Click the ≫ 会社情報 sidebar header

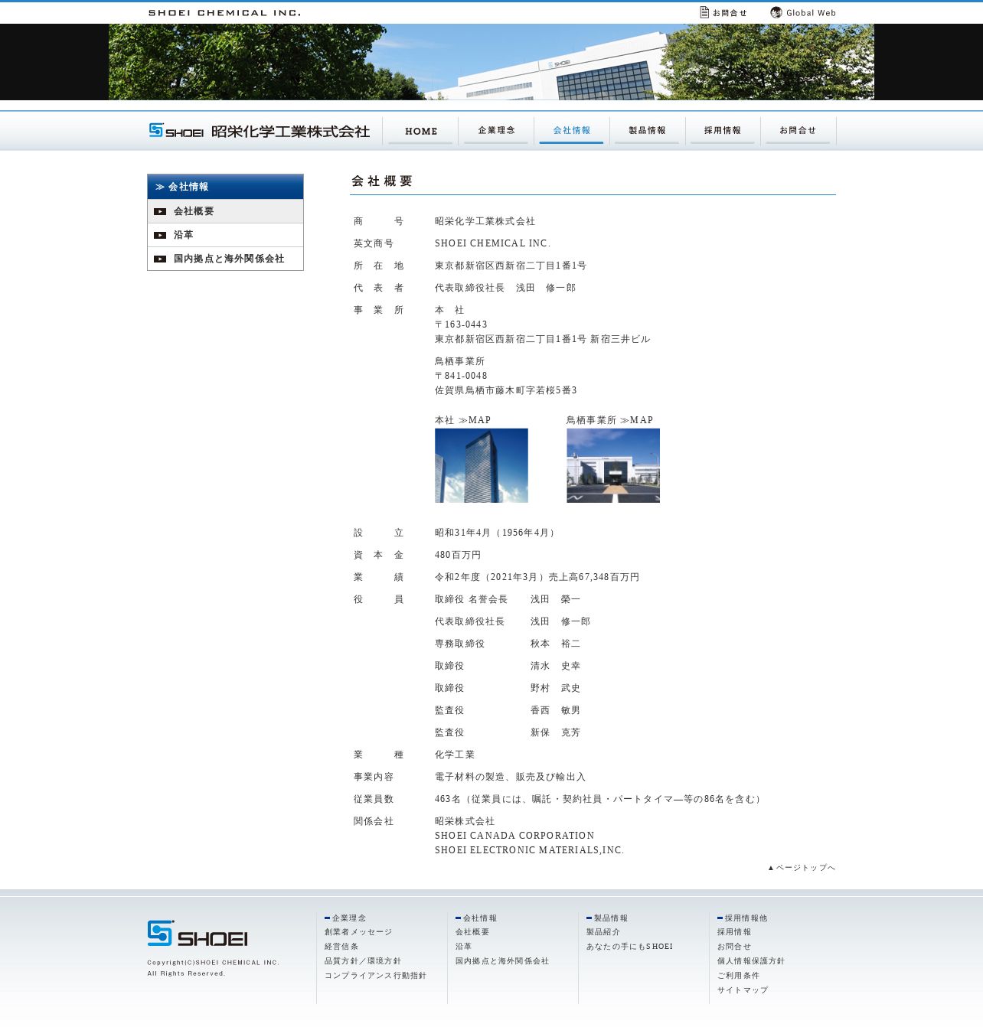[x=225, y=187]
